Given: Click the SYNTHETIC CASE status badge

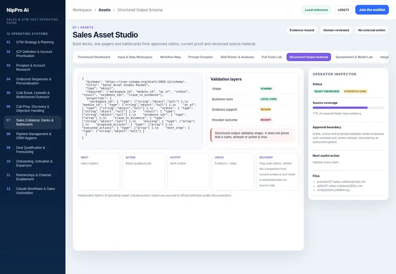Looking at the screenshot, I should point(355,92).
